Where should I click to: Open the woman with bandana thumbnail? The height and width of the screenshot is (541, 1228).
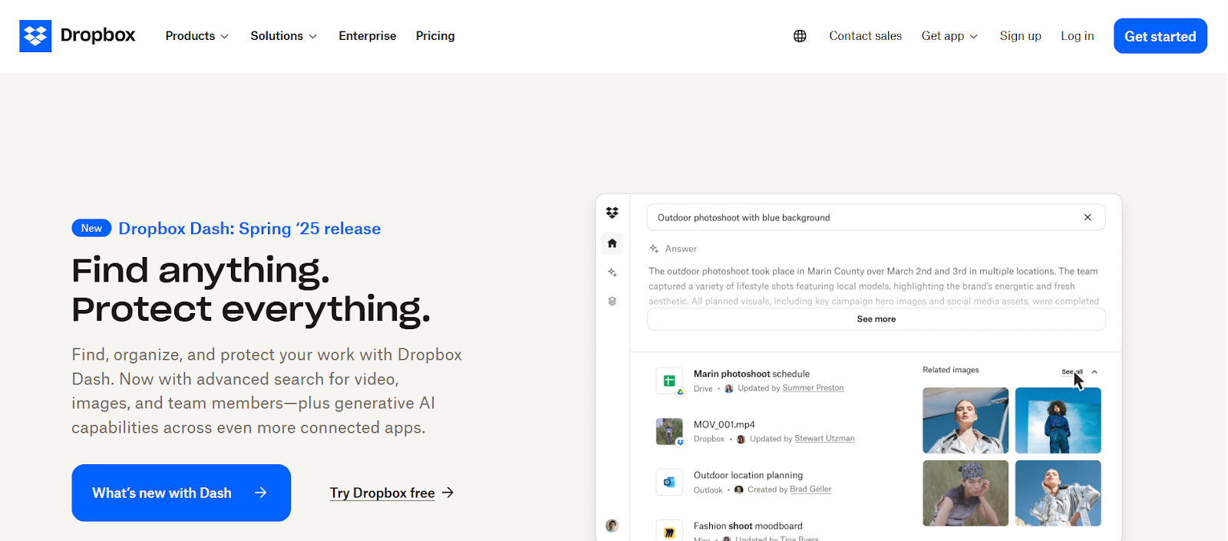click(x=966, y=493)
